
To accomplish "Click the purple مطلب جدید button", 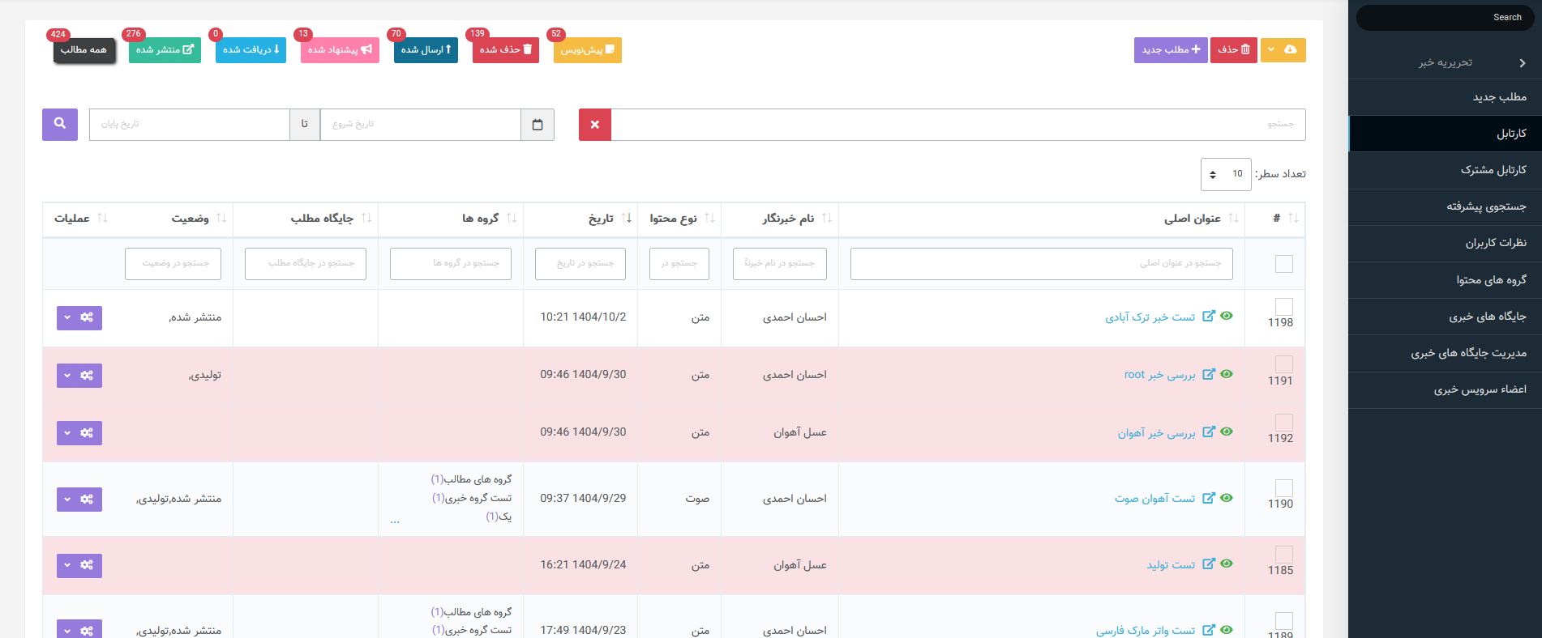I will pos(1170,50).
